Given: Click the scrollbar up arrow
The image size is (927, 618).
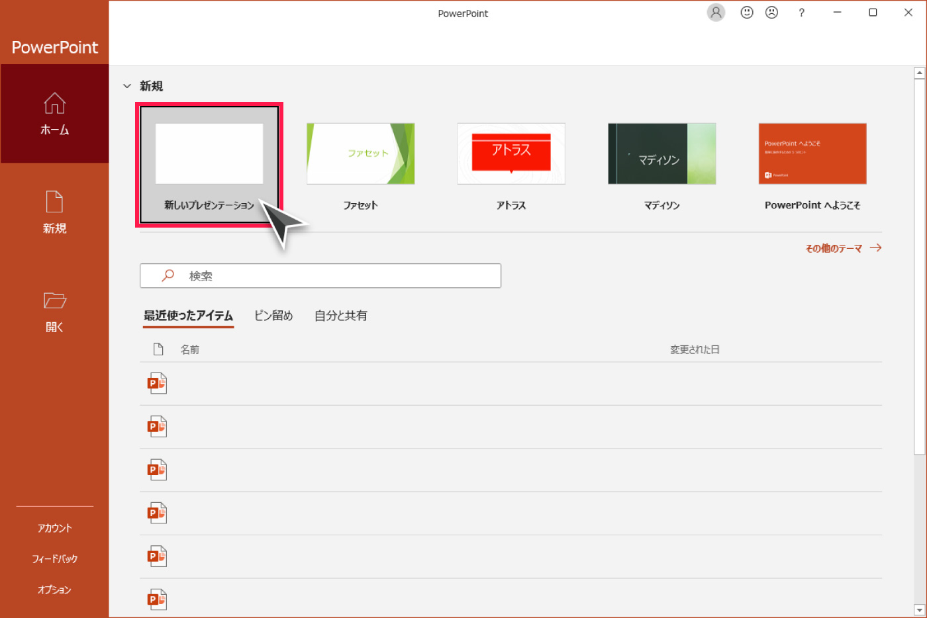Looking at the screenshot, I should (919, 73).
